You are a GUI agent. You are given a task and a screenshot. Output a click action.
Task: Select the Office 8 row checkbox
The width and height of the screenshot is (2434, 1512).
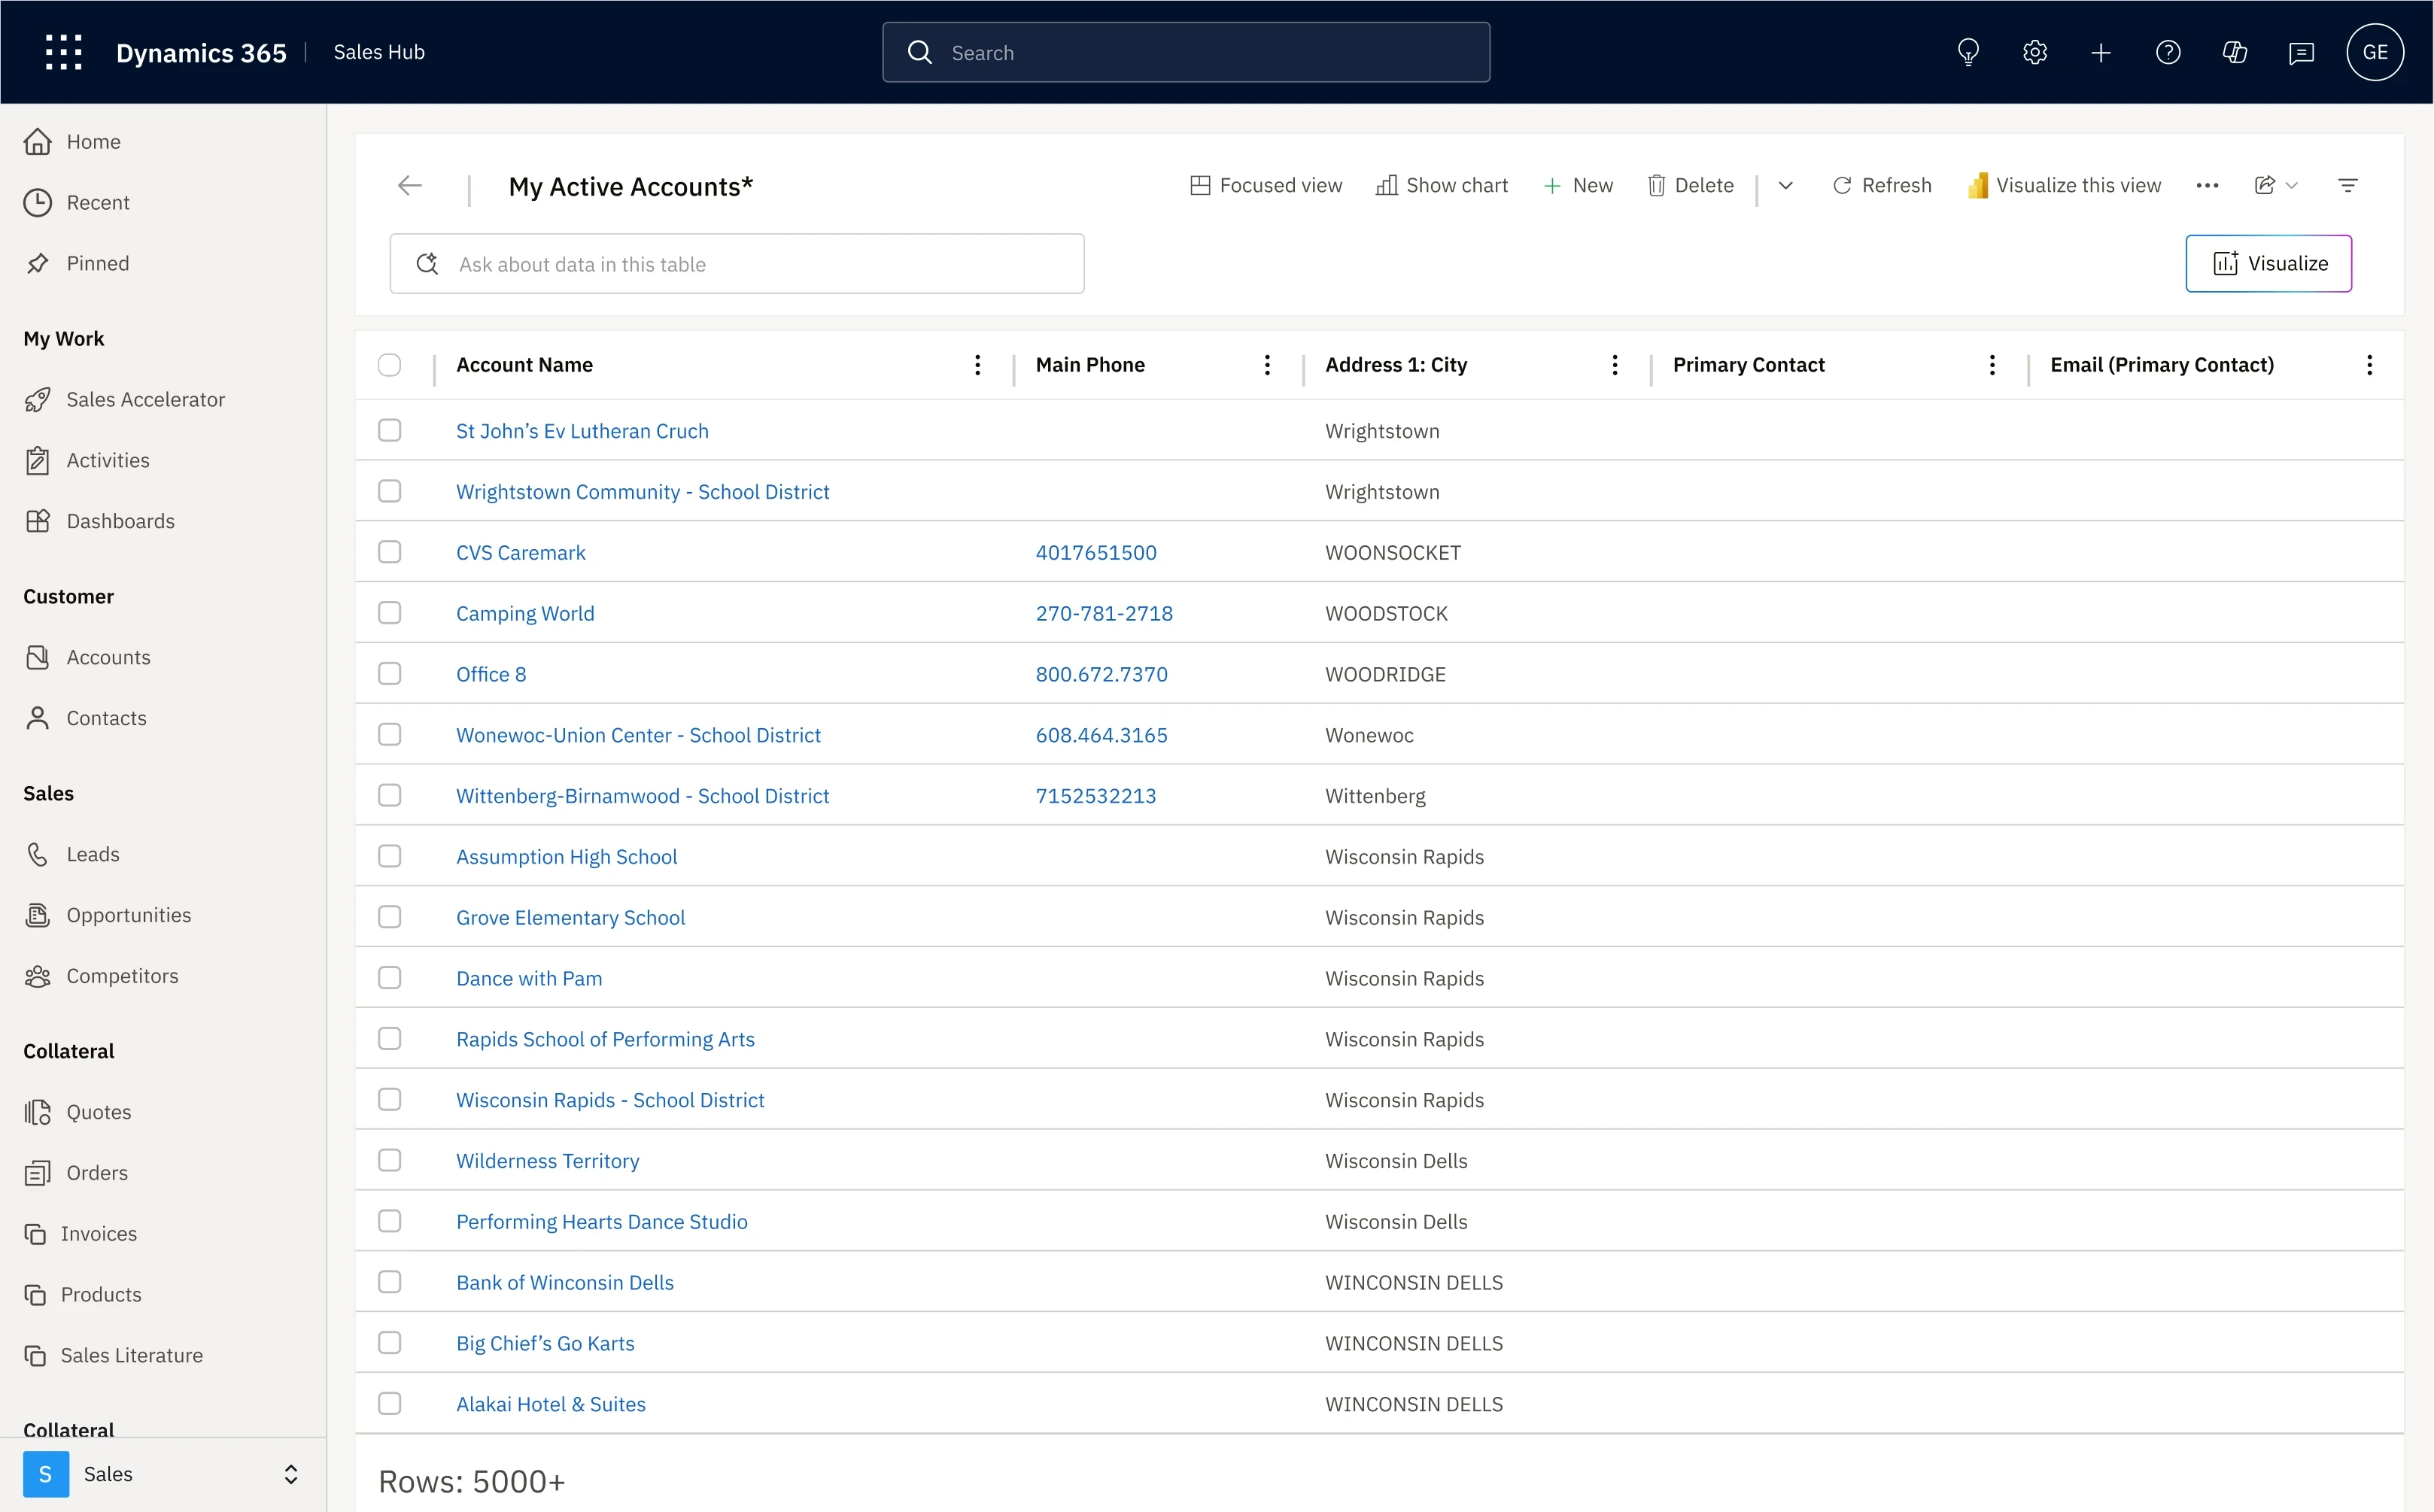click(390, 674)
